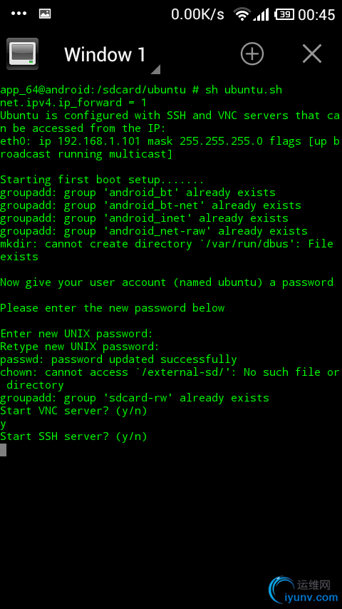Tap the 00:45 clock in status bar

click(x=316, y=15)
